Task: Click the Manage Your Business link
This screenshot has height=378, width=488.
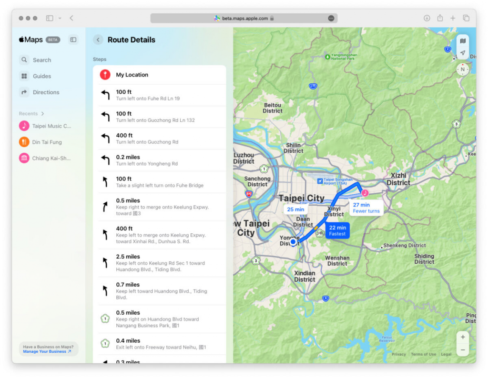Action: click(x=46, y=350)
